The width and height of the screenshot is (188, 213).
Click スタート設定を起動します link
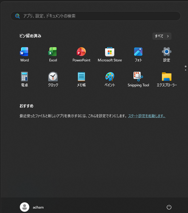point(147,116)
